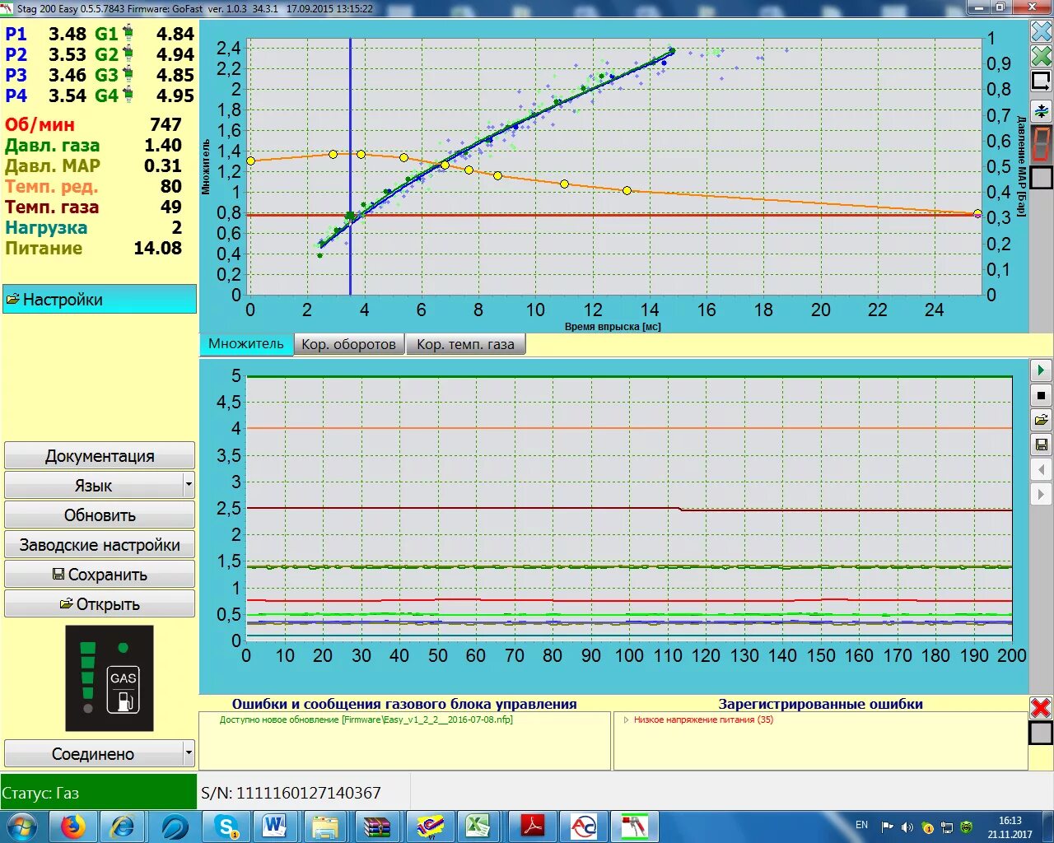Open the Документация button
The width and height of the screenshot is (1054, 843).
click(x=100, y=455)
